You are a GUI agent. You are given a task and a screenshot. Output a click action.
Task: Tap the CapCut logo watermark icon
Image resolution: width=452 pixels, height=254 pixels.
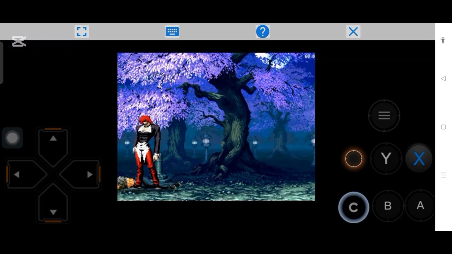[x=19, y=41]
